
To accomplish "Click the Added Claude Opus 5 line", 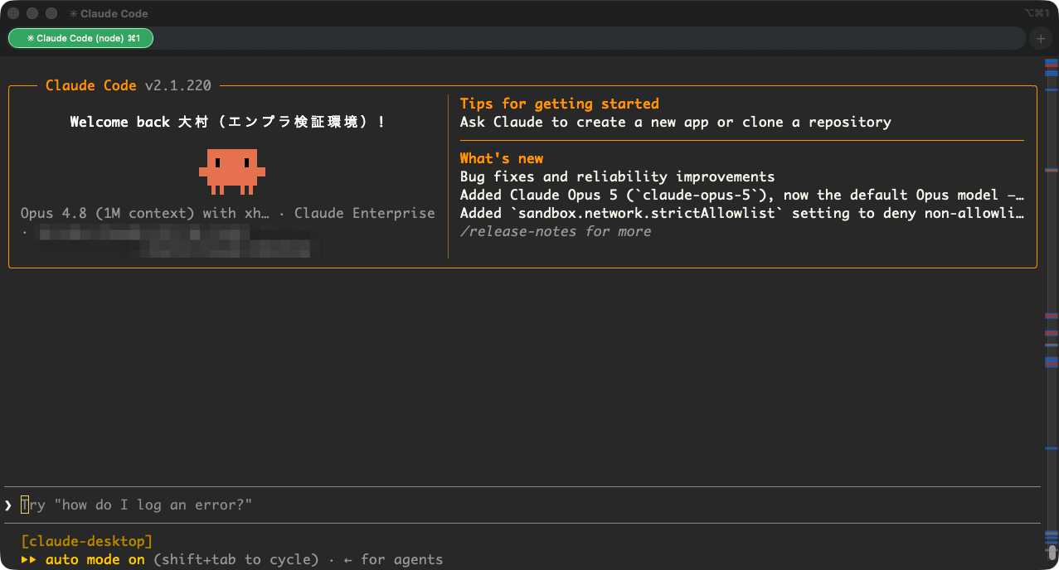I will pyautogui.click(x=742, y=195).
